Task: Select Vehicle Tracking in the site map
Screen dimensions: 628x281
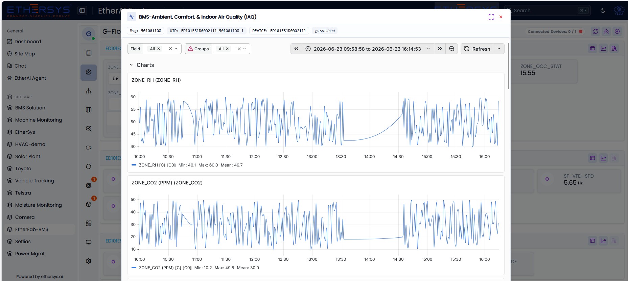Action: point(34,181)
